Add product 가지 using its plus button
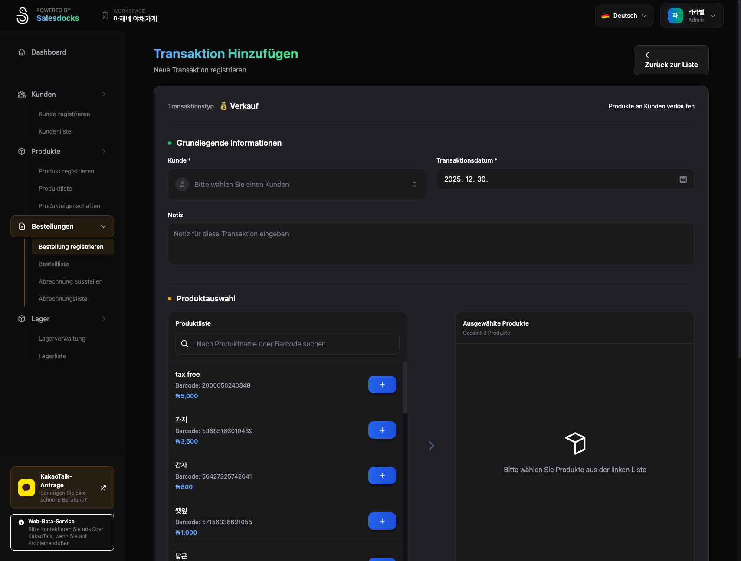 tap(382, 430)
